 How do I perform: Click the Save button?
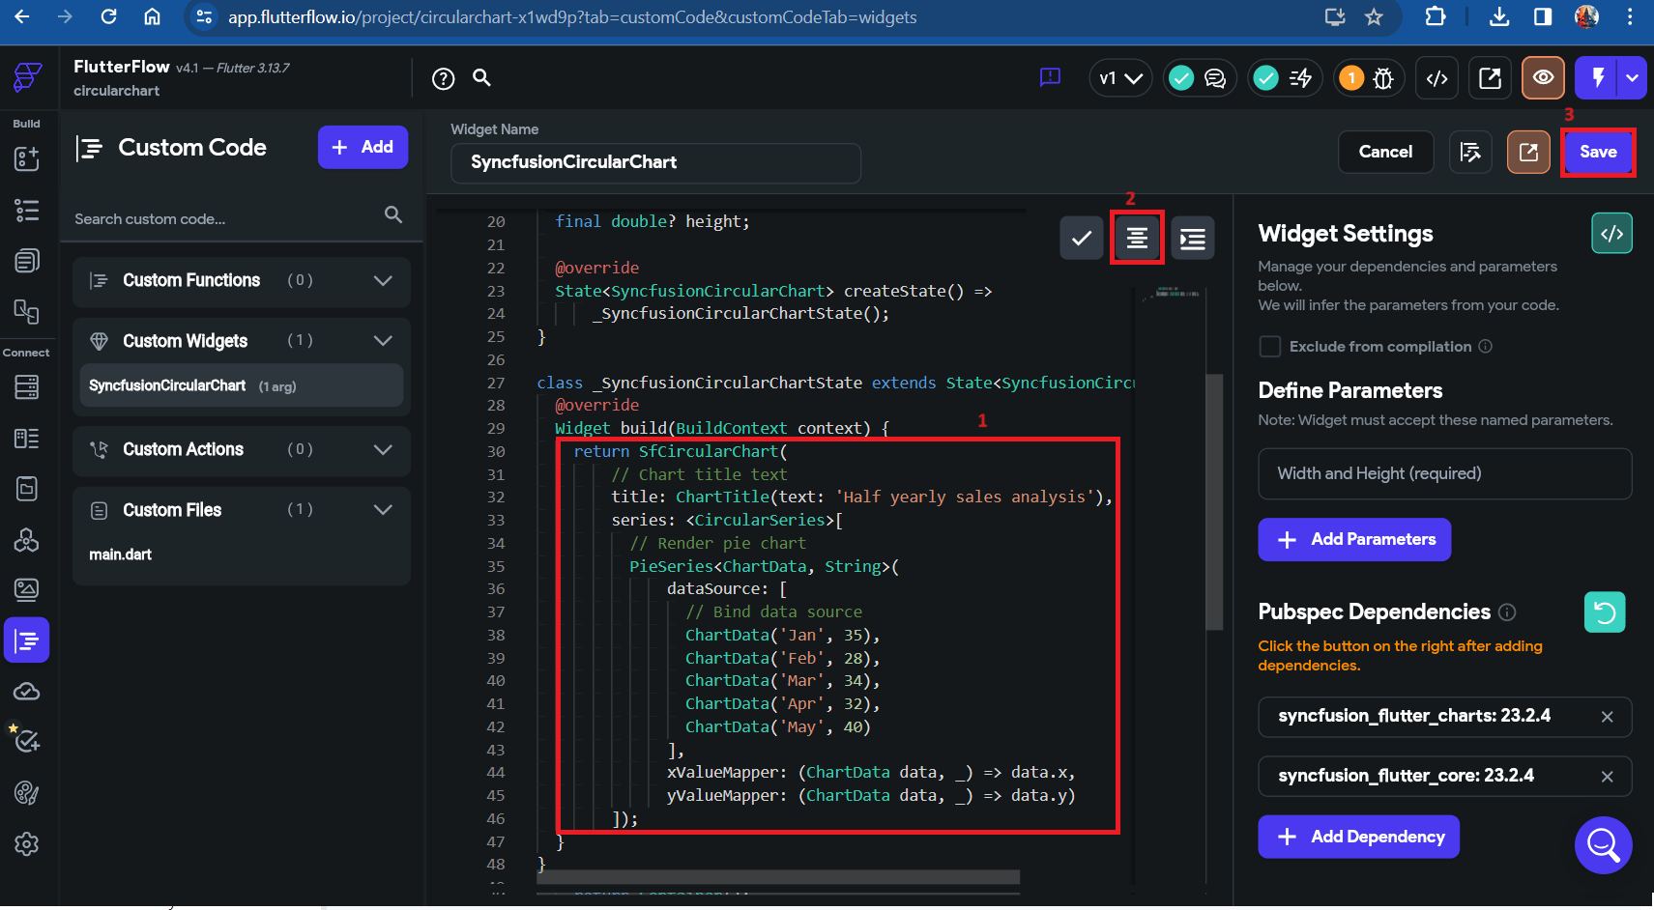1598,152
